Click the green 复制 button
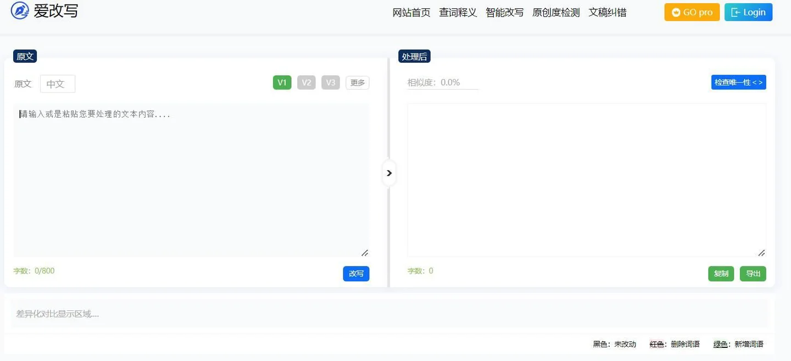 click(x=721, y=274)
